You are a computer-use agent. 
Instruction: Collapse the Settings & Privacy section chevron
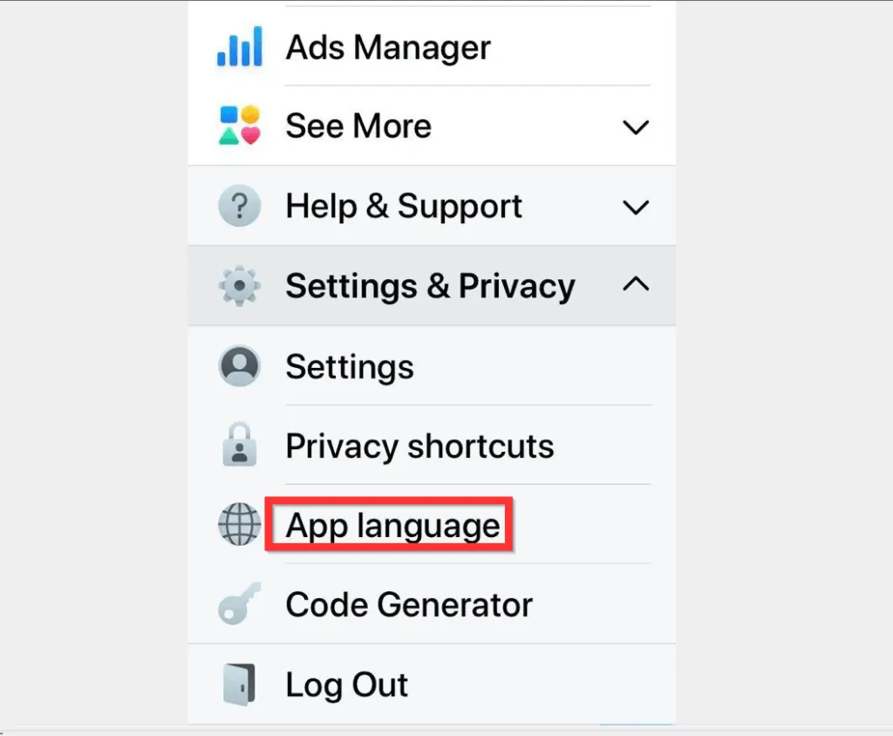click(636, 284)
